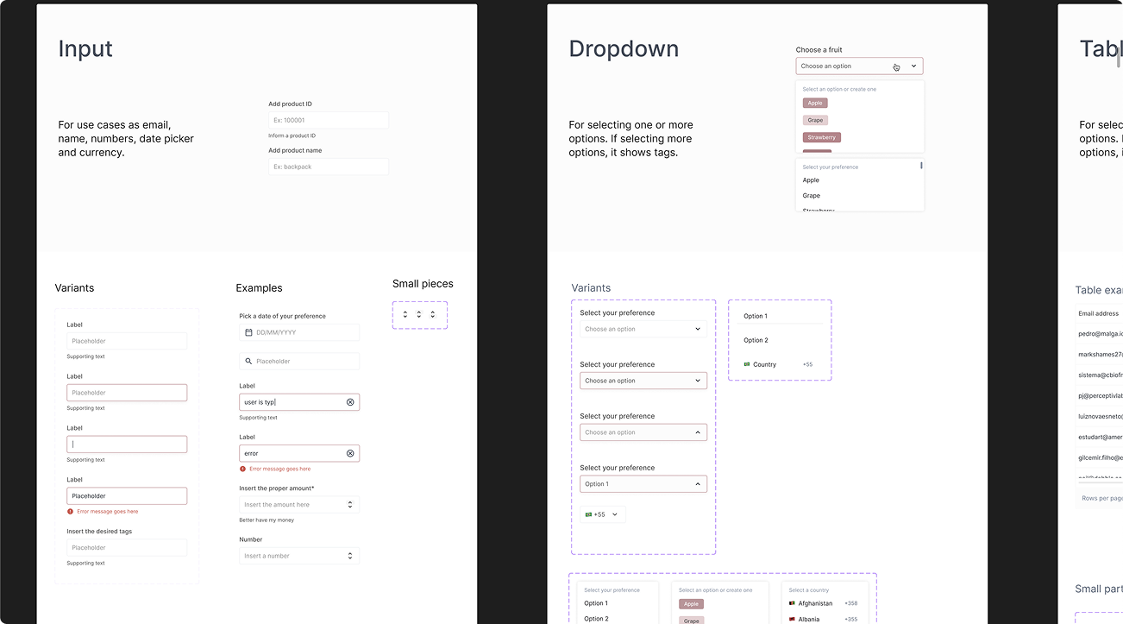Click the "+358" dial code text

[x=850, y=603]
